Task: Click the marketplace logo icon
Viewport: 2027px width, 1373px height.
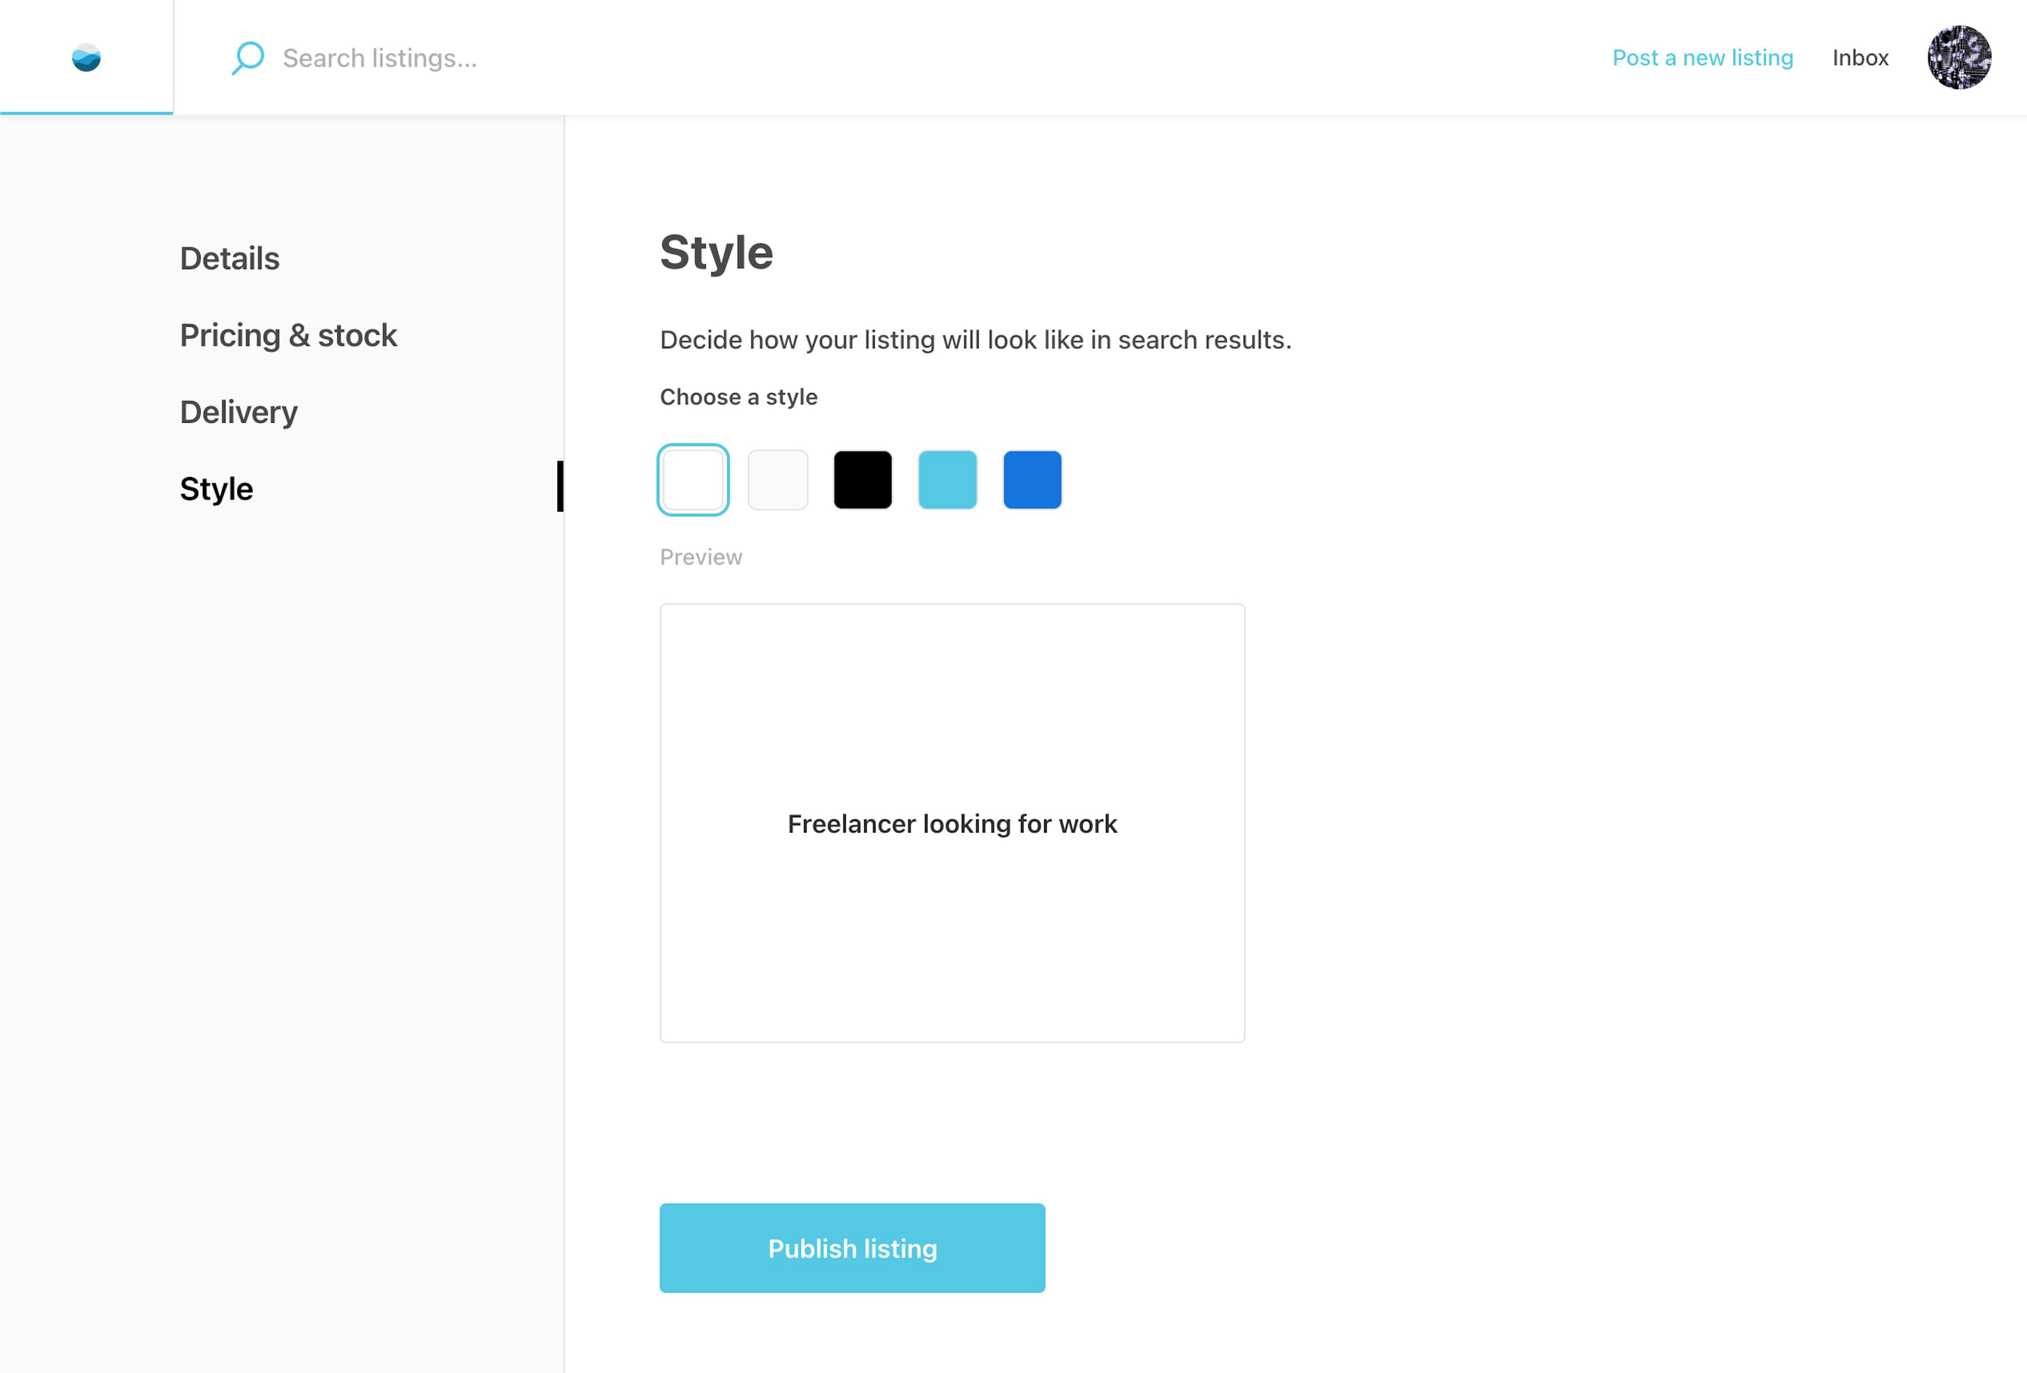Action: point(87,58)
